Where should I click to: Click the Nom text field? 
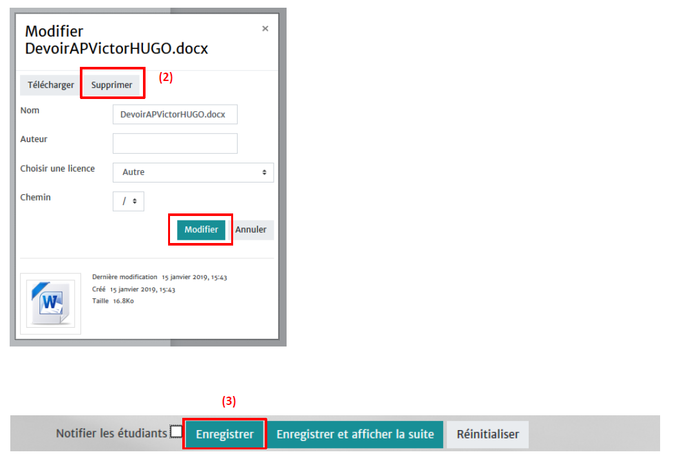tap(175, 114)
